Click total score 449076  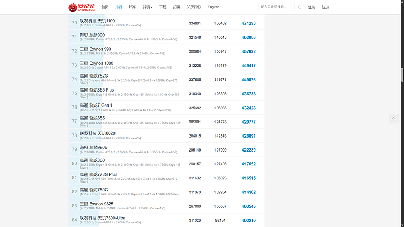(x=249, y=80)
